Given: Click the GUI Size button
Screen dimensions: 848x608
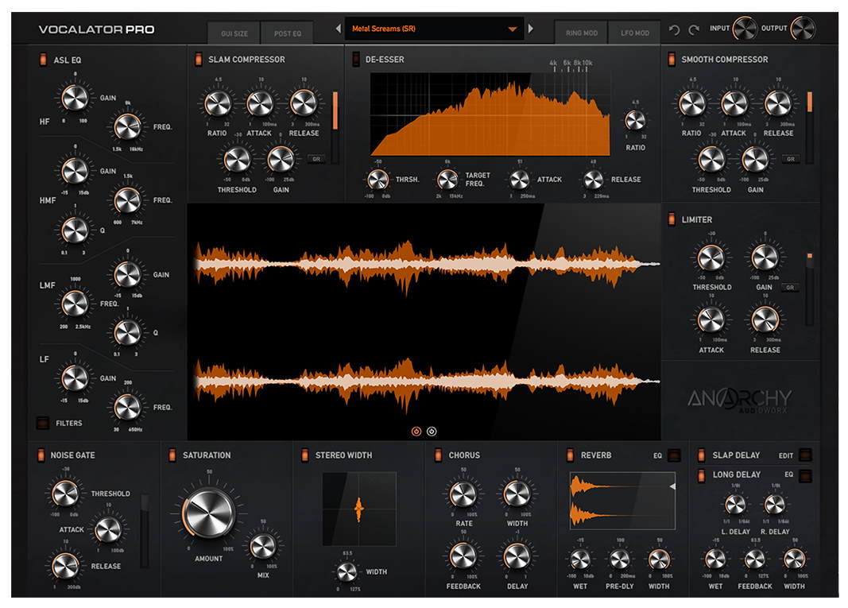Looking at the screenshot, I should pos(234,34).
